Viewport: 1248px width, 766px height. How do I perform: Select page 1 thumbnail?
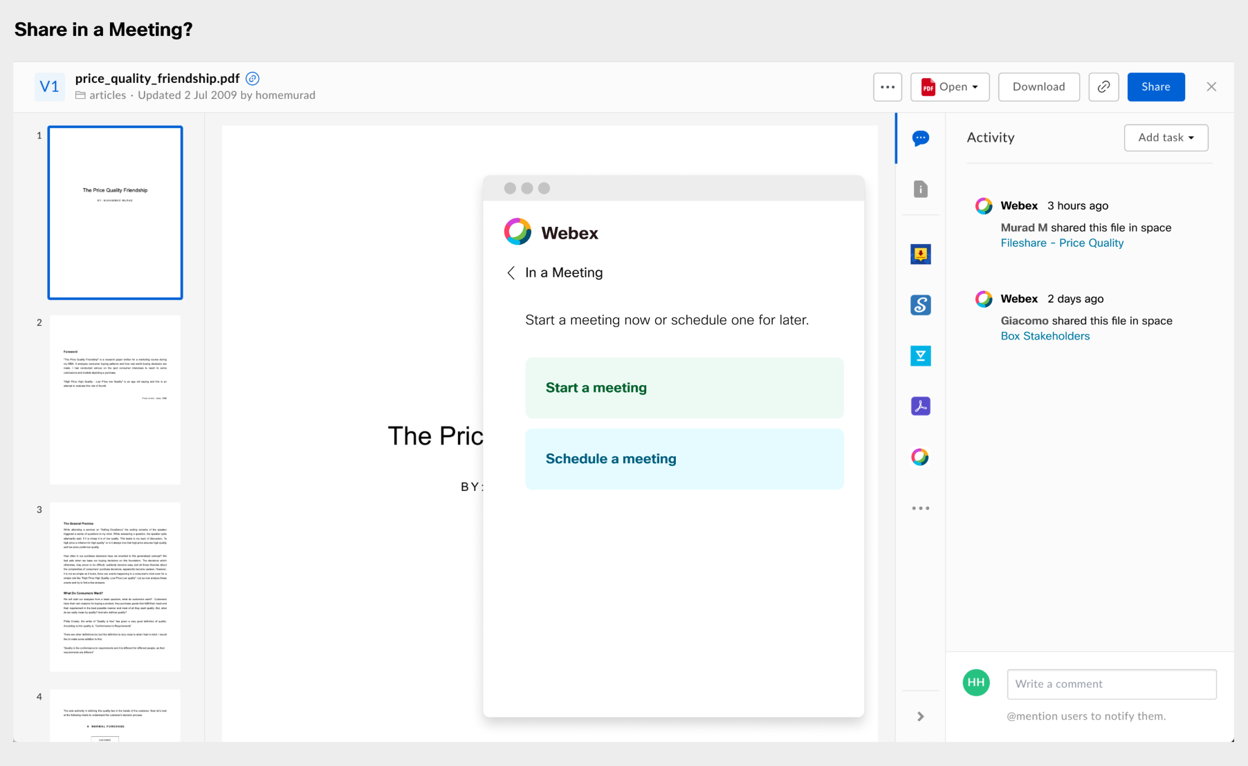click(x=115, y=212)
